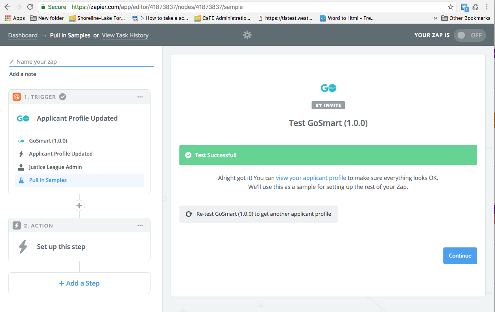Image resolution: width=495 pixels, height=312 pixels.
Task: Click the GoSmart logo above By Invite badge
Action: [x=328, y=88]
